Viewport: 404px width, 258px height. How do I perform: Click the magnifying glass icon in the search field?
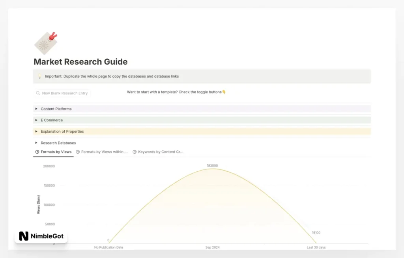point(38,93)
